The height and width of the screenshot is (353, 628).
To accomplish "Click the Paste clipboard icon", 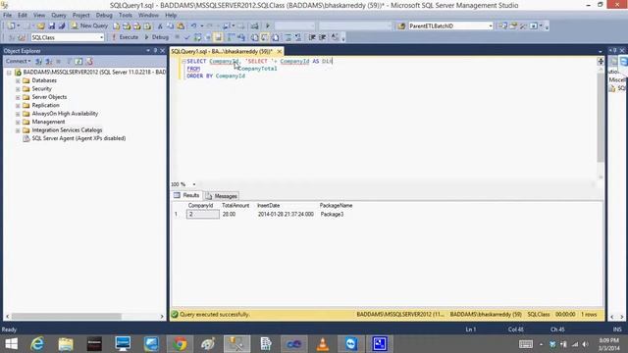I will point(181,26).
